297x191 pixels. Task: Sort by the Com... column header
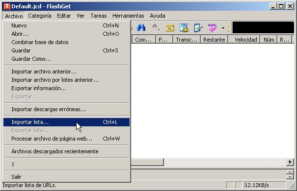143,40
